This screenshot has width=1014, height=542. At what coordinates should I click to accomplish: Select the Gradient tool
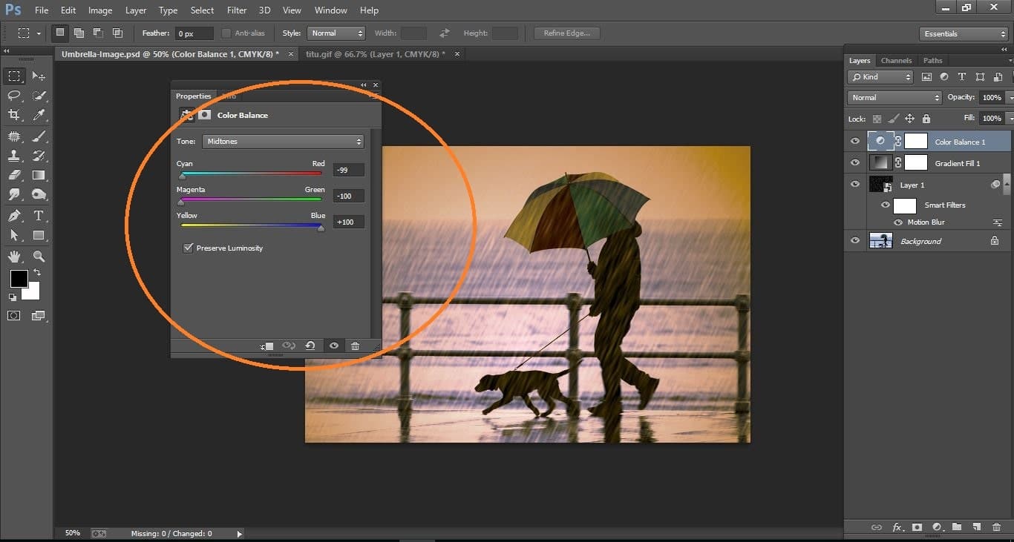[39, 175]
